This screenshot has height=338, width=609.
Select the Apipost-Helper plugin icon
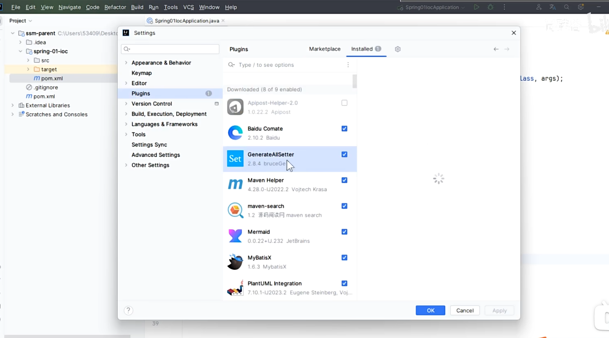(x=235, y=107)
